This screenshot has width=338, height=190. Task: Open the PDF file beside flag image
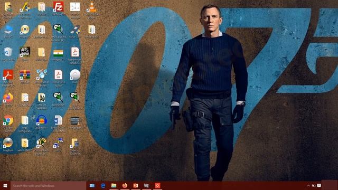(x=75, y=55)
